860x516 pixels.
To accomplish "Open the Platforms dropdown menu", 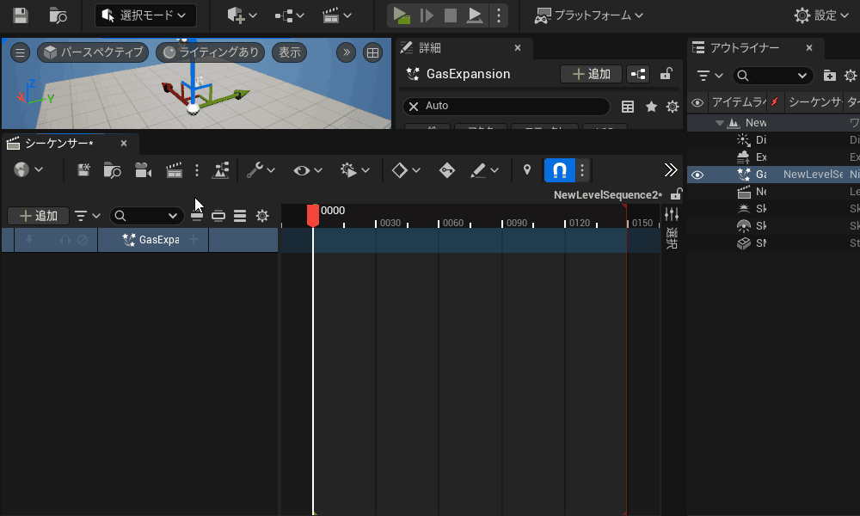I will coord(589,15).
